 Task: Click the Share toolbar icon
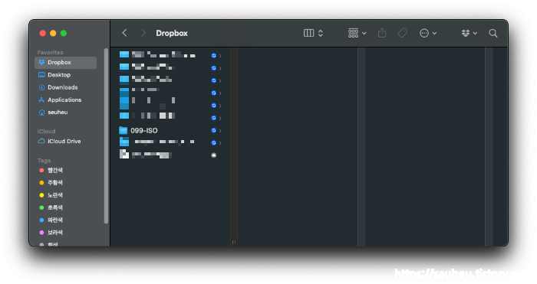pos(382,33)
